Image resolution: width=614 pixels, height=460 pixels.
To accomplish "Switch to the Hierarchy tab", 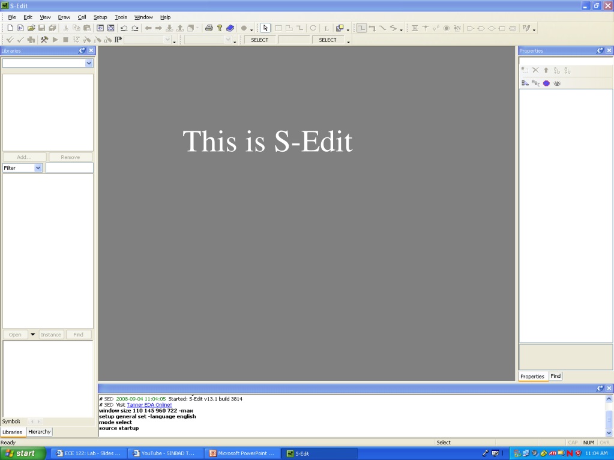I will click(x=39, y=431).
